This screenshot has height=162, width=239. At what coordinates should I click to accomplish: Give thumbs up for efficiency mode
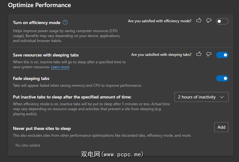(x=199, y=21)
